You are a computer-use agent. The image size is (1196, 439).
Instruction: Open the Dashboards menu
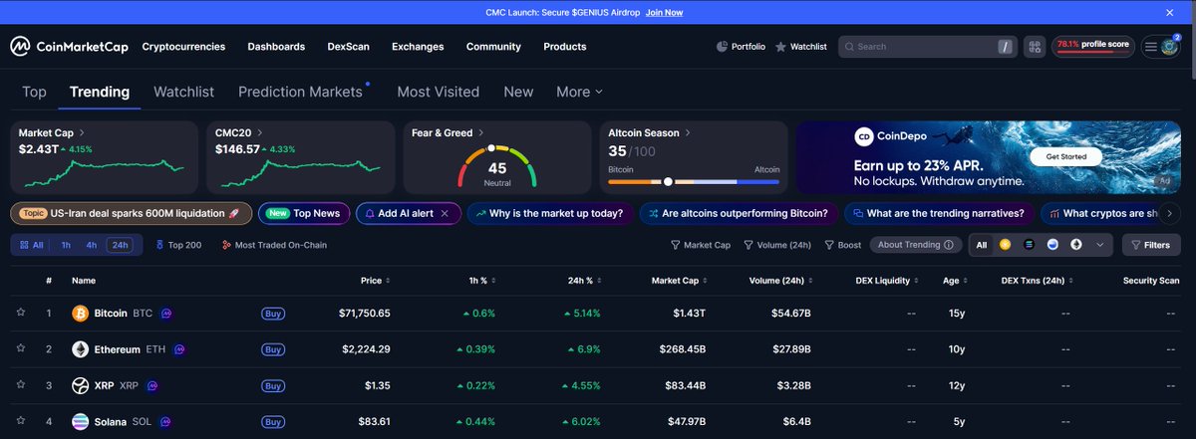276,47
